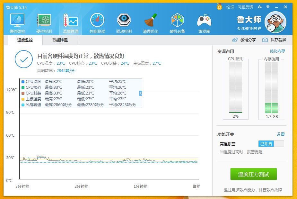The height and width of the screenshot is (199, 297).
Task: Click 鲁大师 5.15 window title
Action: pyautogui.click(x=16, y=8)
